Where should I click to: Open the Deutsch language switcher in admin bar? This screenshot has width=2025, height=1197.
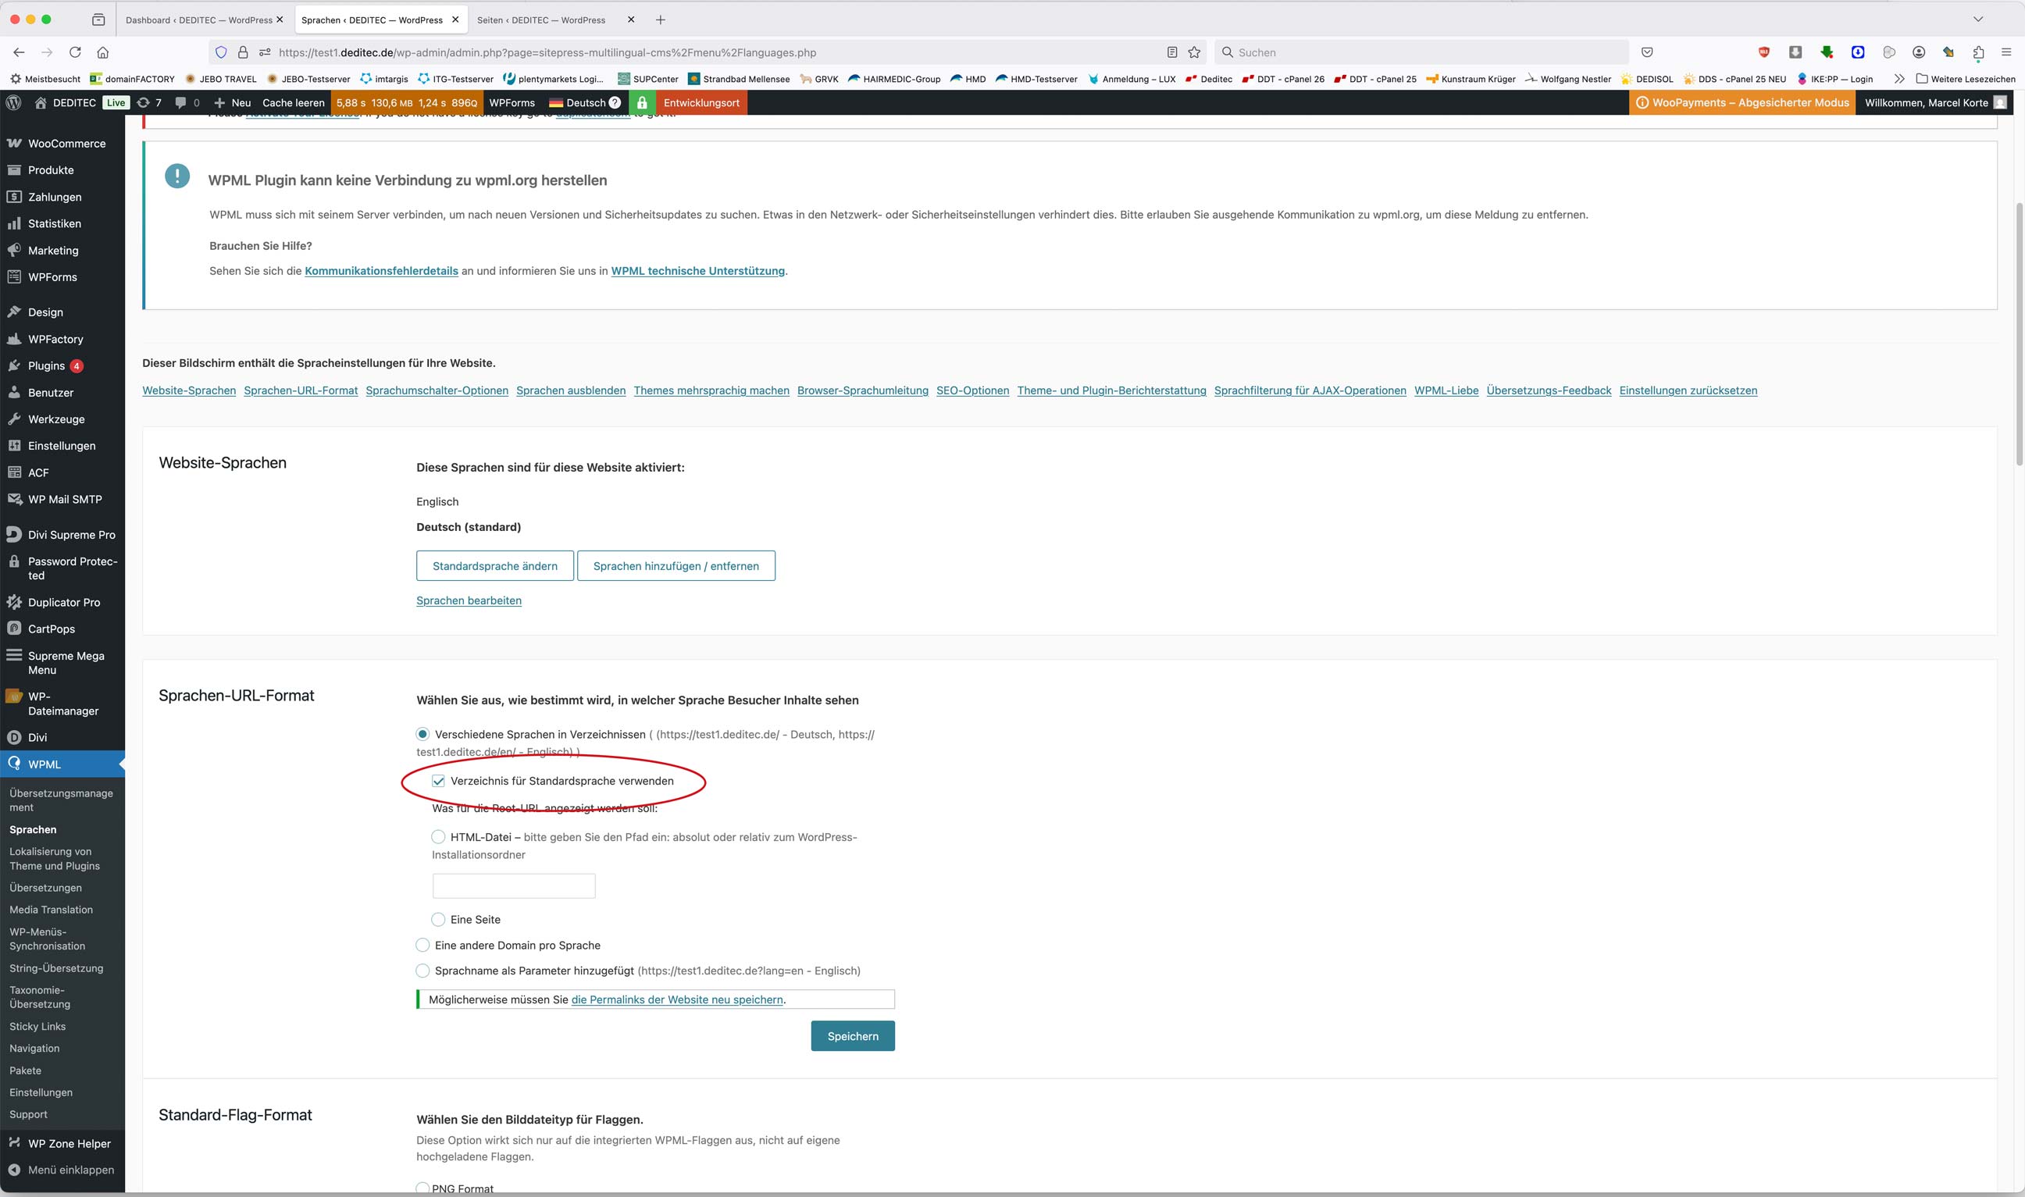[585, 102]
